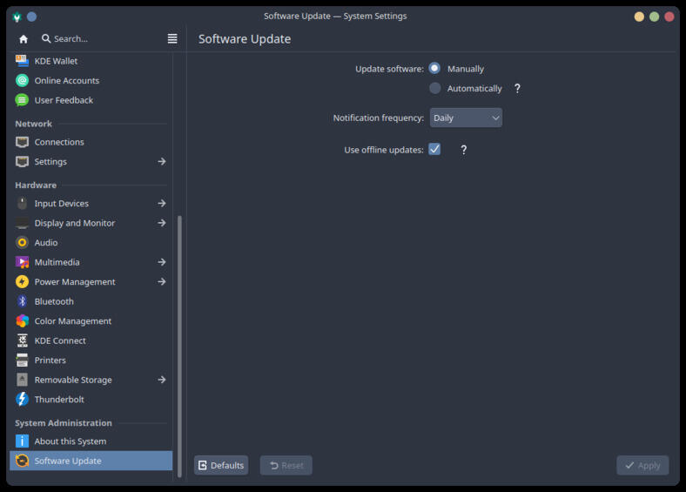The height and width of the screenshot is (492, 686).
Task: Open the KDE Connect entry
Action: click(x=91, y=340)
